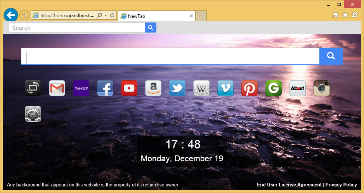Click the Monday, December 19 date text
Screen dimensions: 364x193
pyautogui.click(x=182, y=159)
